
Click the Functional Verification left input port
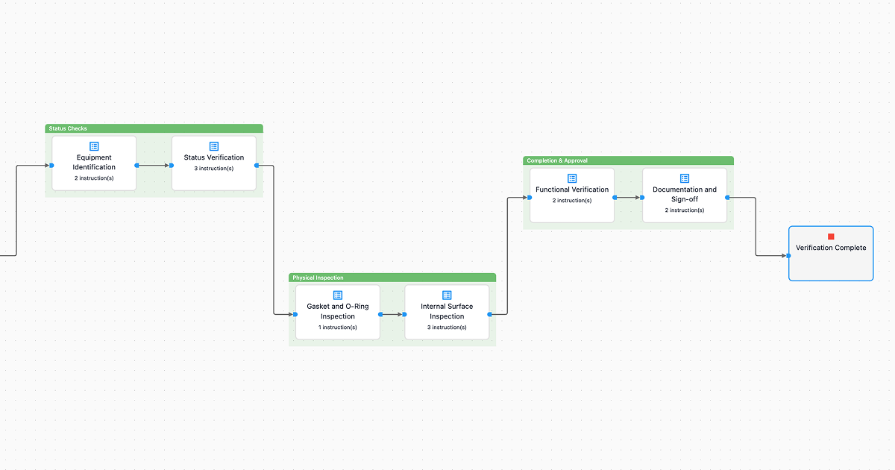pos(530,198)
